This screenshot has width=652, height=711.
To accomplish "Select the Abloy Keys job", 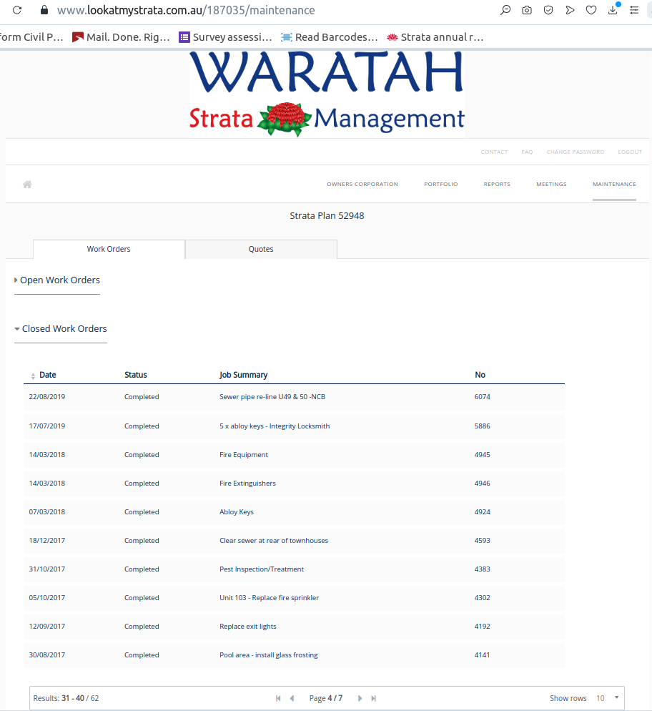I will (237, 512).
